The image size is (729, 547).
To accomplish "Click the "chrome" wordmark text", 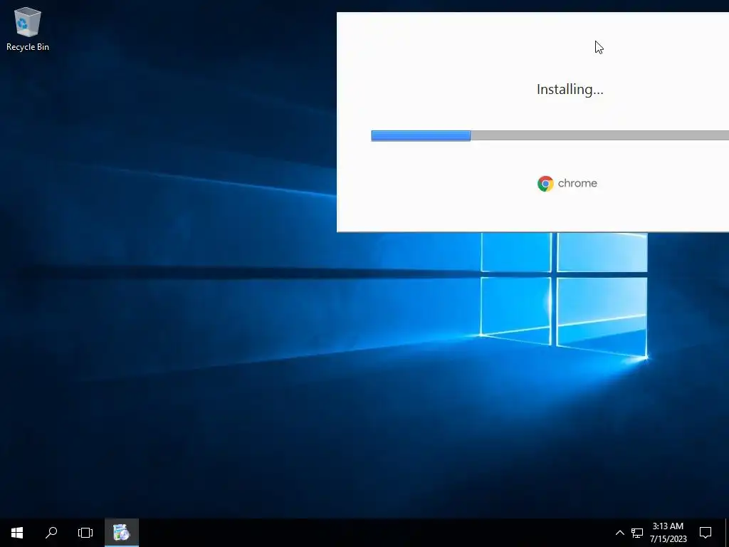I will (x=577, y=183).
